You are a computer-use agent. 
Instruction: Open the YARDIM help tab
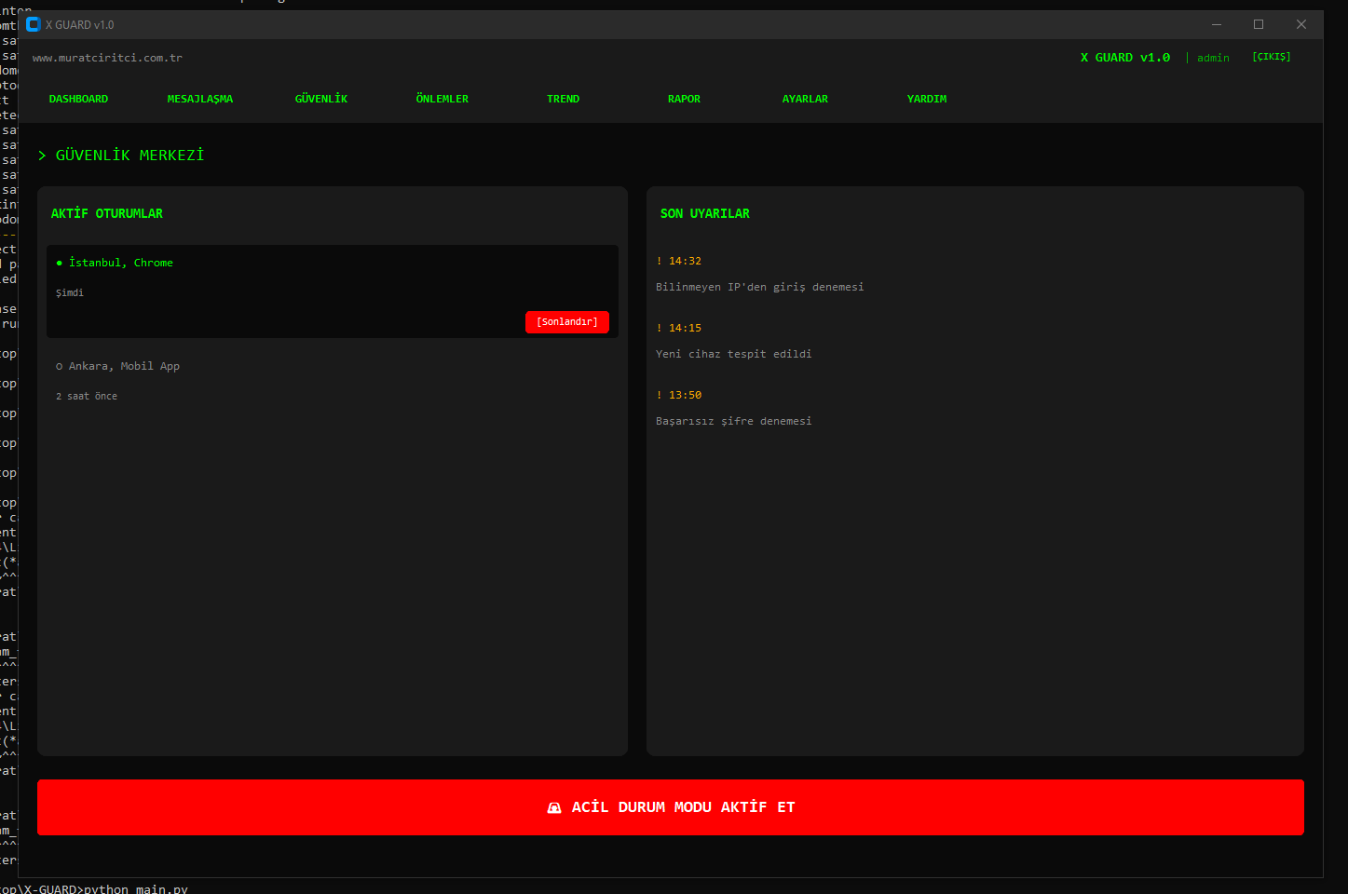pyautogui.click(x=927, y=99)
